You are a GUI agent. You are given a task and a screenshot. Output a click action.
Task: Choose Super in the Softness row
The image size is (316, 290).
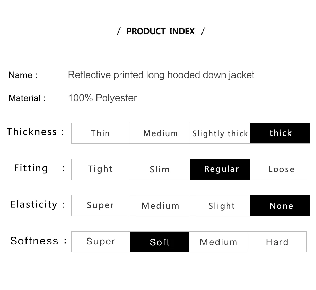(101, 242)
